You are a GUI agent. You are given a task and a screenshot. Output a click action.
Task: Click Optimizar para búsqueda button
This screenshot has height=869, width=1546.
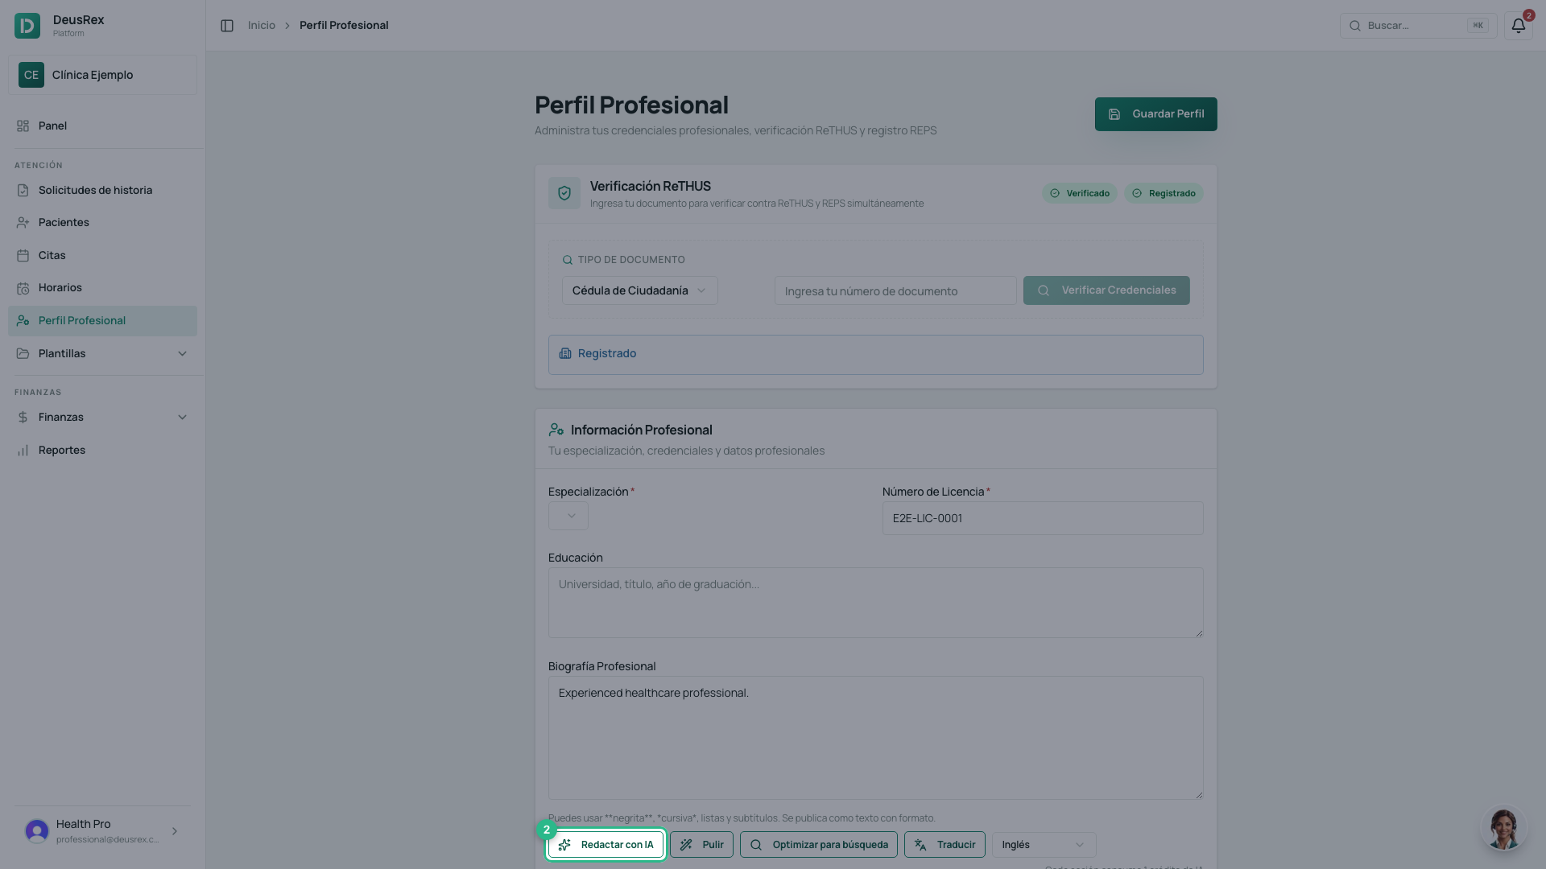point(818,845)
